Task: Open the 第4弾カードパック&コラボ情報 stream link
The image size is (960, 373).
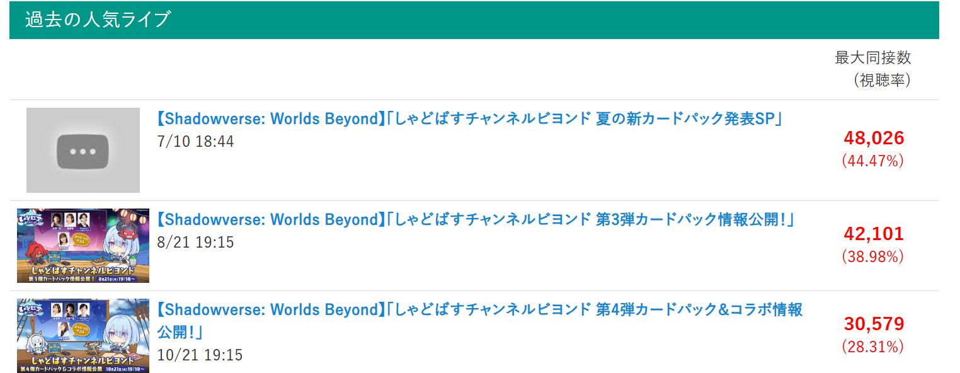Action: point(479,310)
